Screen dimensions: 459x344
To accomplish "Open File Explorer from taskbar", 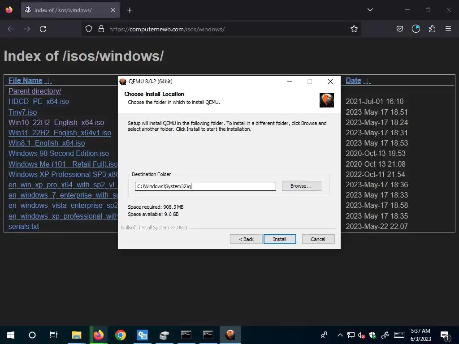I will click(x=76, y=335).
